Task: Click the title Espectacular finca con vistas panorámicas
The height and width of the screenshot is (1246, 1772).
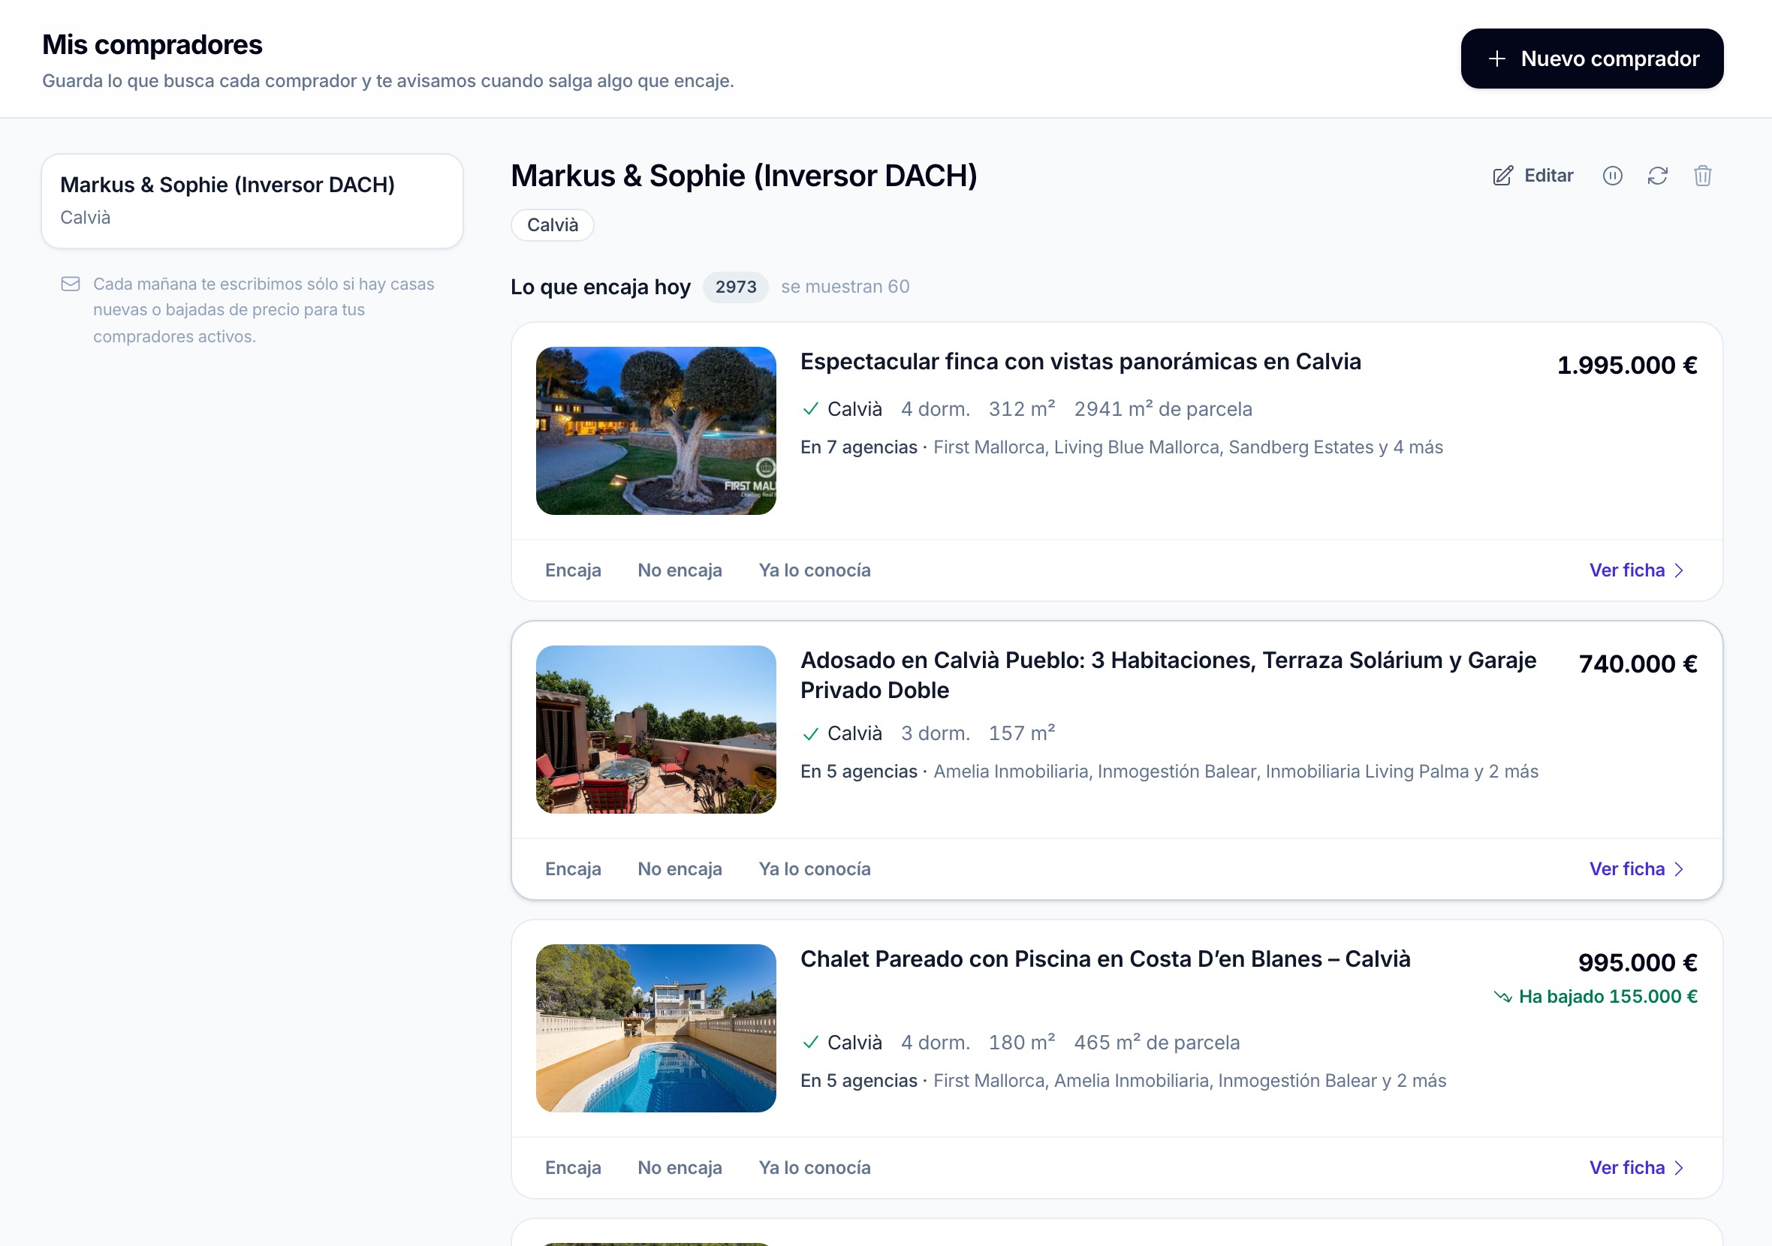Action: 1080,361
